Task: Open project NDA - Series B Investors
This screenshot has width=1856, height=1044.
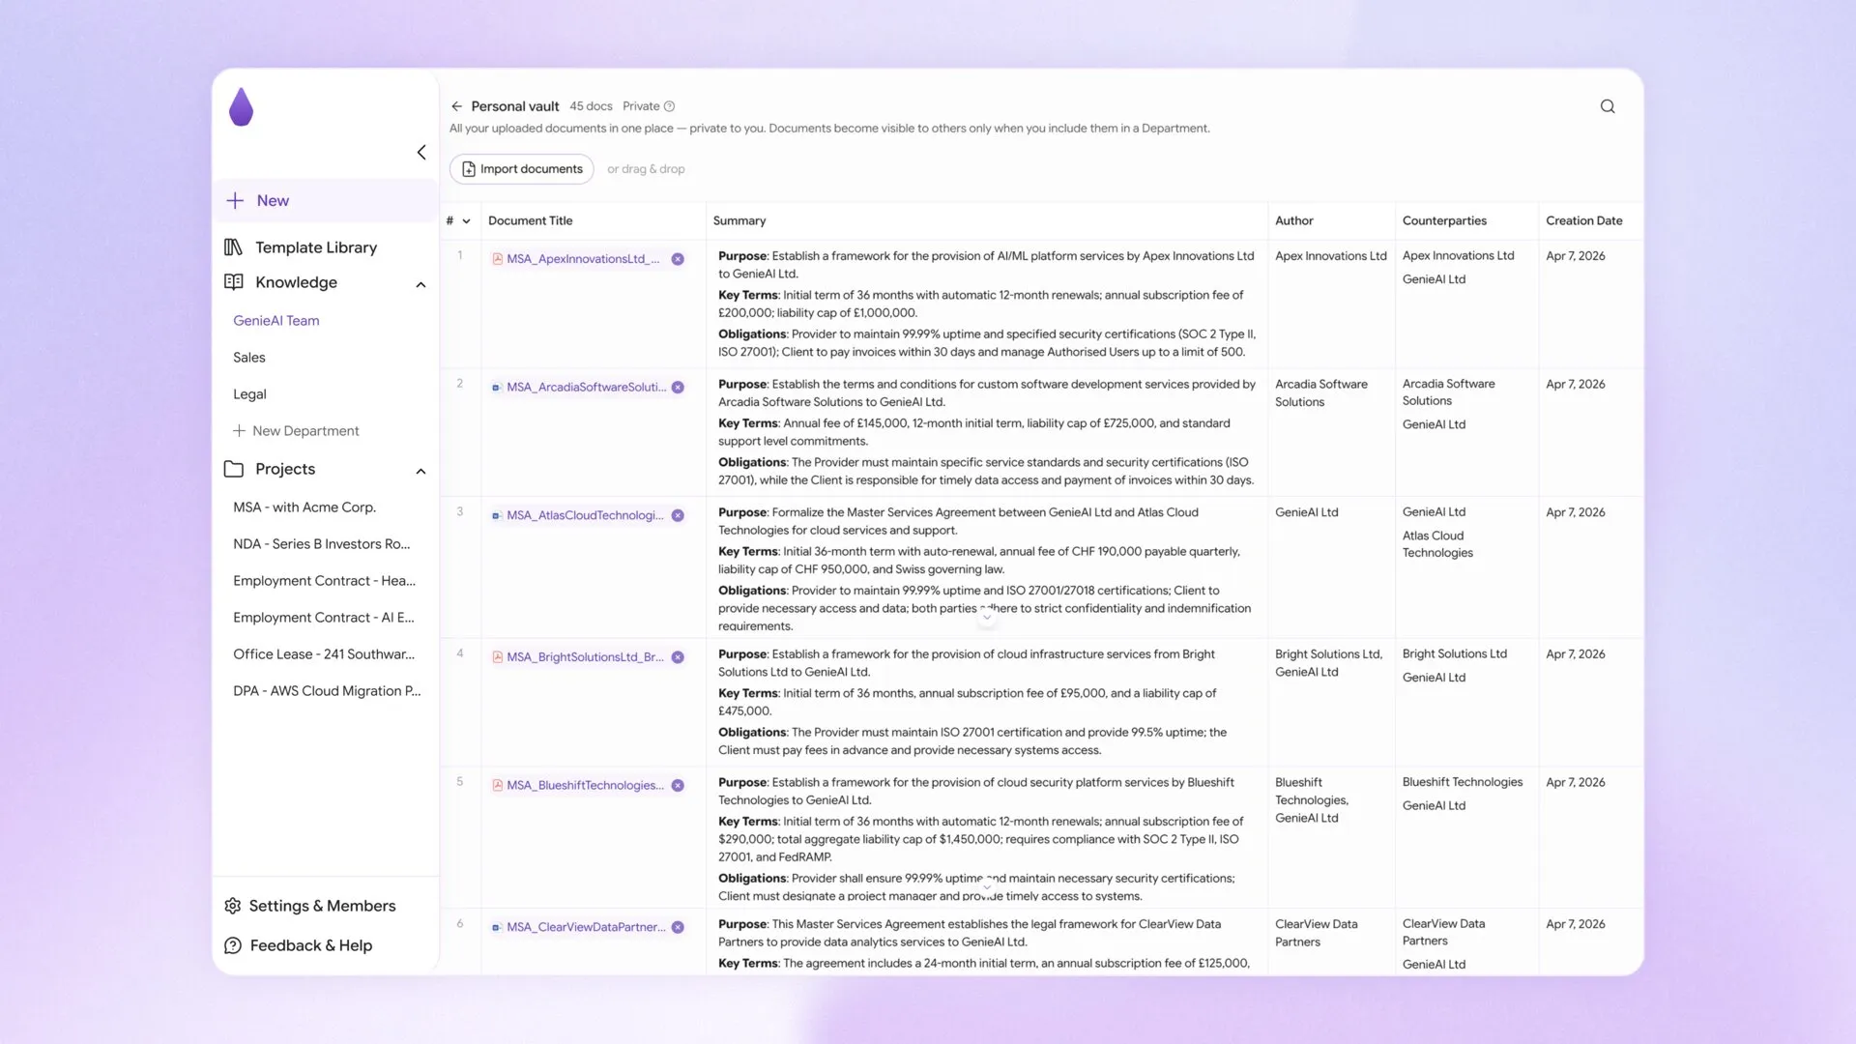Action: click(x=322, y=544)
